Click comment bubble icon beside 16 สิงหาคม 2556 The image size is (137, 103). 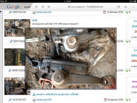pos(127,12)
